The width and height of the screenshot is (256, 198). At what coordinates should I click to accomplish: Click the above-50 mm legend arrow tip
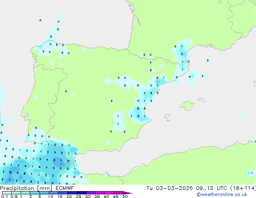click(128, 193)
